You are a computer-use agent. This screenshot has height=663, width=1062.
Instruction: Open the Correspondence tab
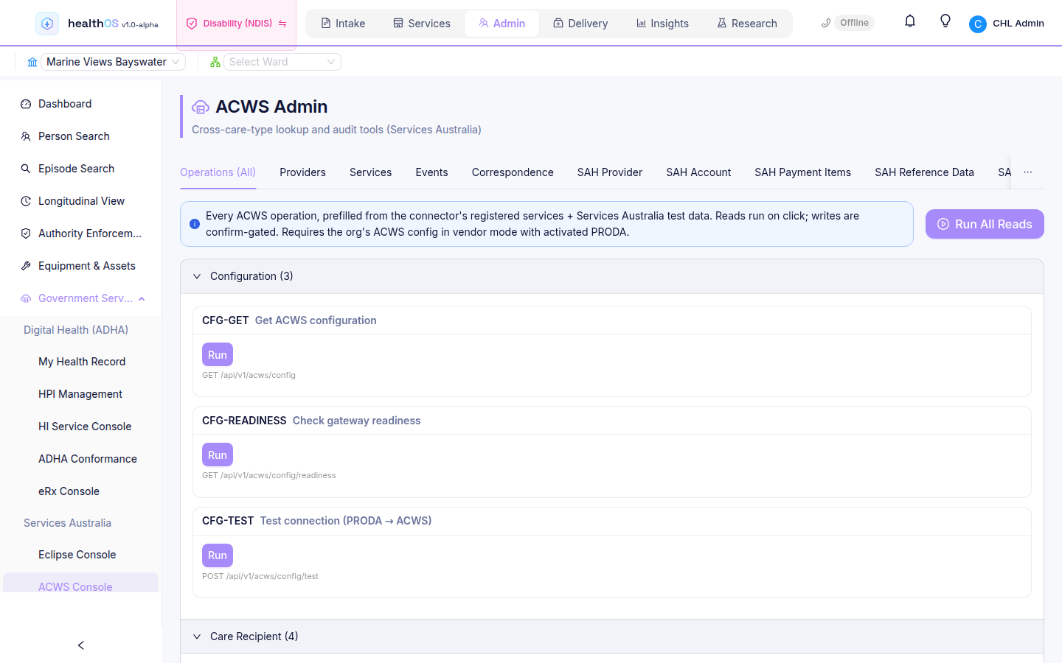click(x=513, y=172)
